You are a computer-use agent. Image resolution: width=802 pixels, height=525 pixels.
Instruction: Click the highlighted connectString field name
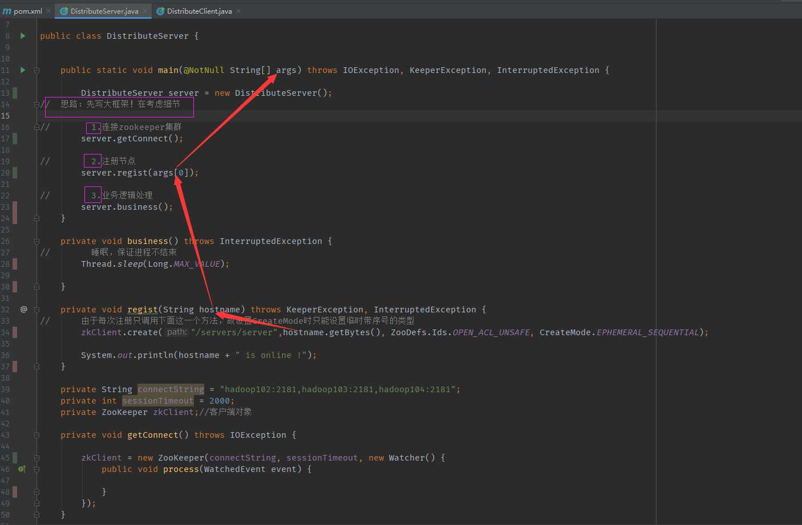click(x=171, y=389)
